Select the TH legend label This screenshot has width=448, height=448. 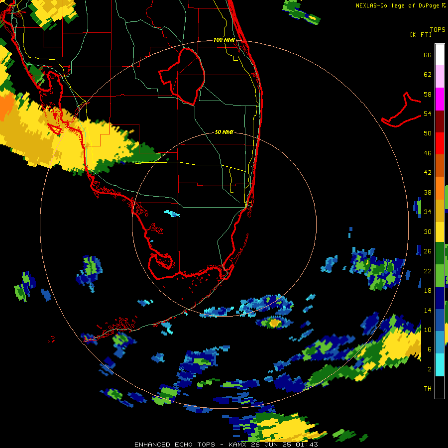[428, 389]
